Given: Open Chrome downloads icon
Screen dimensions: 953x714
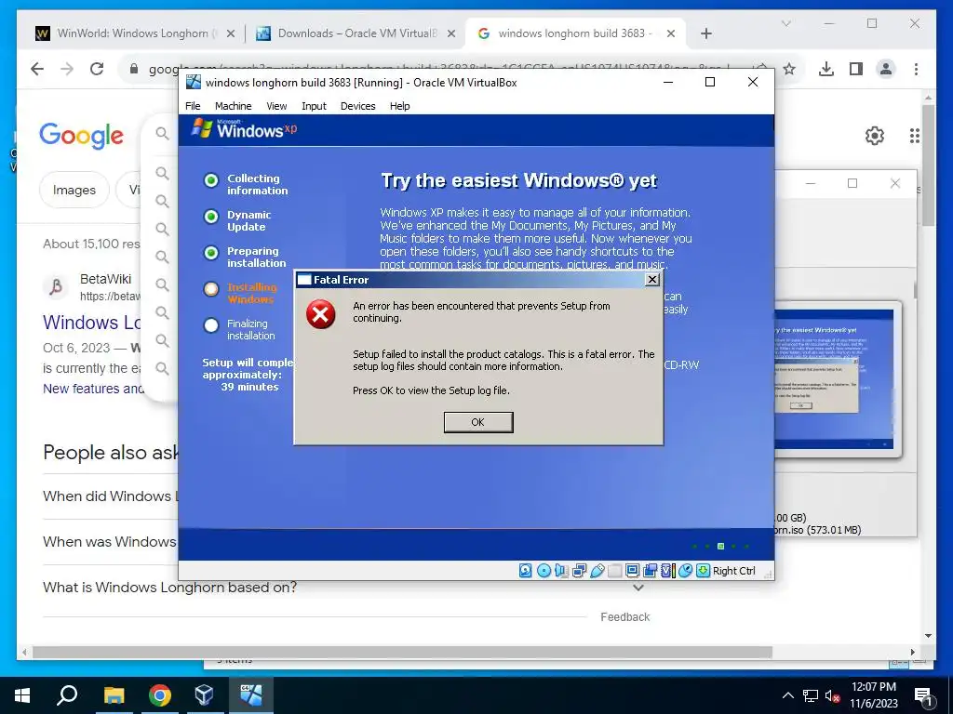Looking at the screenshot, I should click(x=826, y=69).
